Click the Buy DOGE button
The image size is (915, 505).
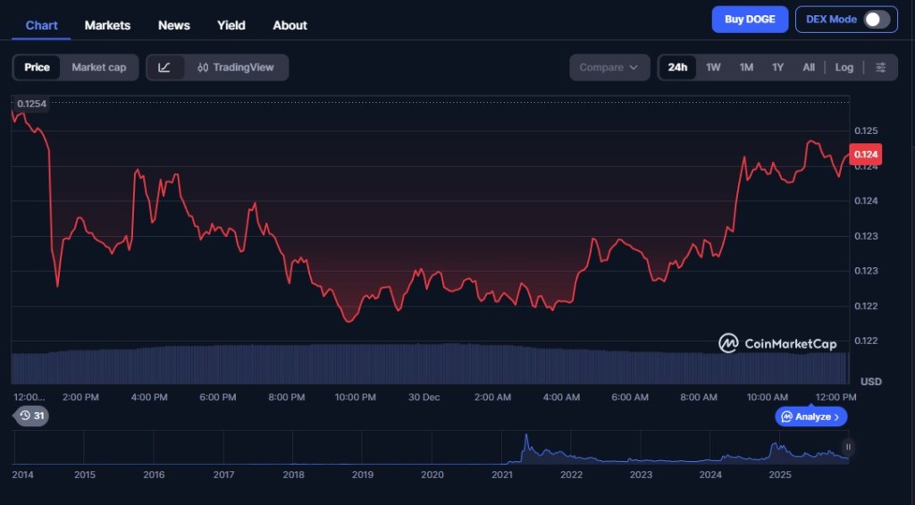[x=750, y=20]
